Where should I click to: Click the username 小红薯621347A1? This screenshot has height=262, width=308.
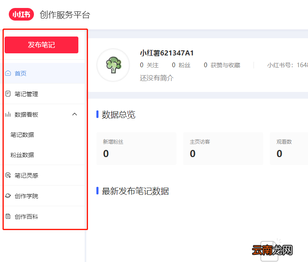pyautogui.click(x=167, y=53)
